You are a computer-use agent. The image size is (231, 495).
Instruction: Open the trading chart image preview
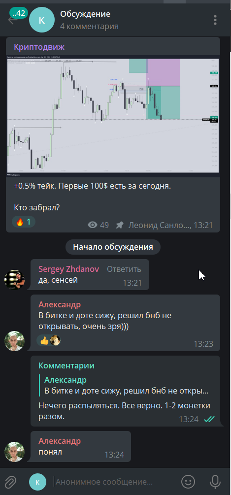tap(113, 116)
